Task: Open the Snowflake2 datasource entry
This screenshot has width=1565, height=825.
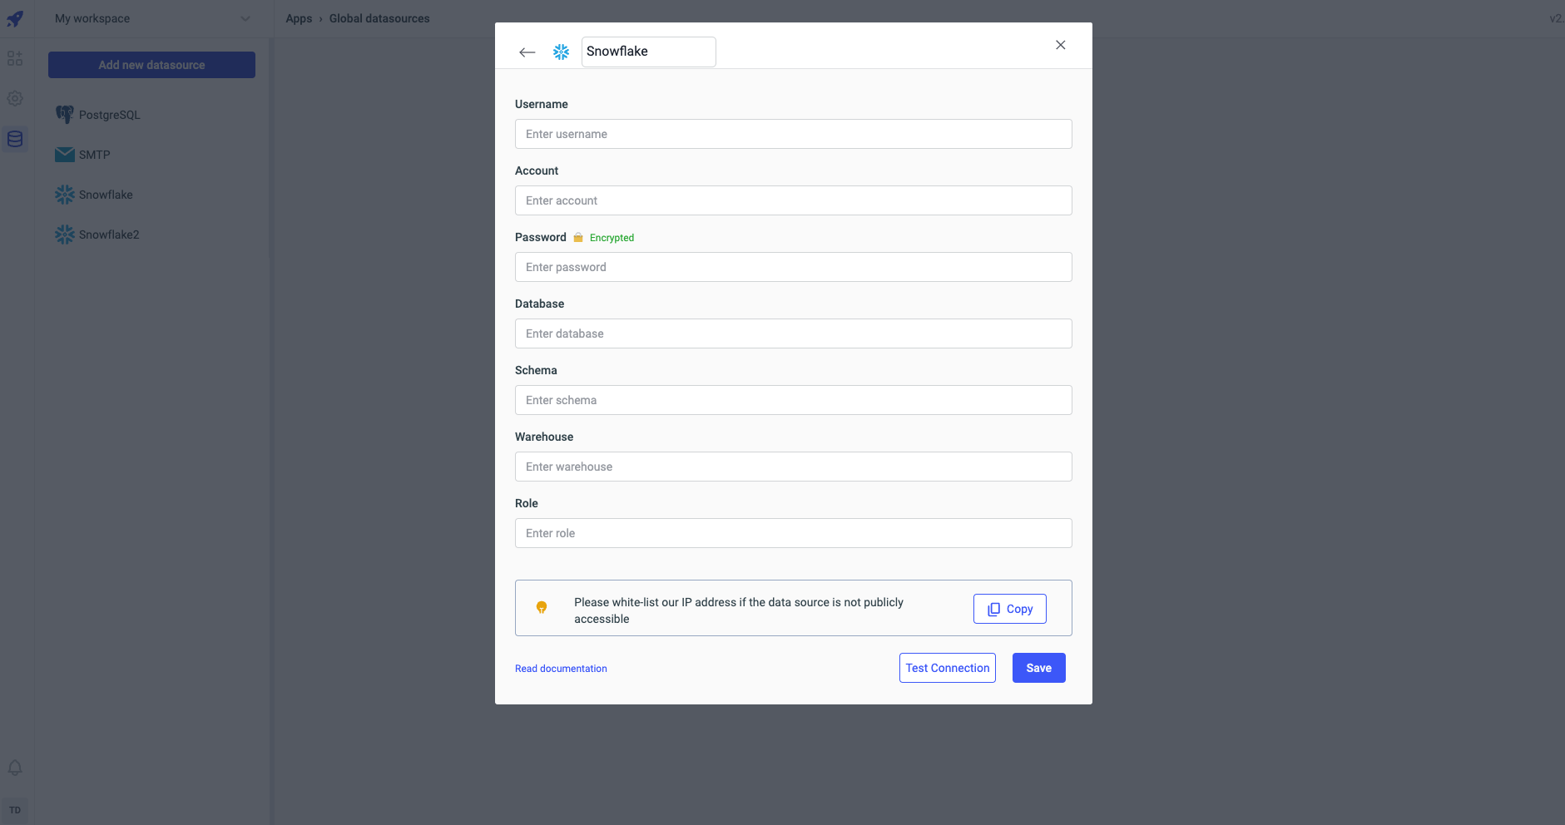Action: (108, 235)
